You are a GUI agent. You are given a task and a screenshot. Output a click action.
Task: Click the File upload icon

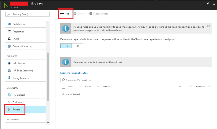pyautogui.click(x=9, y=95)
